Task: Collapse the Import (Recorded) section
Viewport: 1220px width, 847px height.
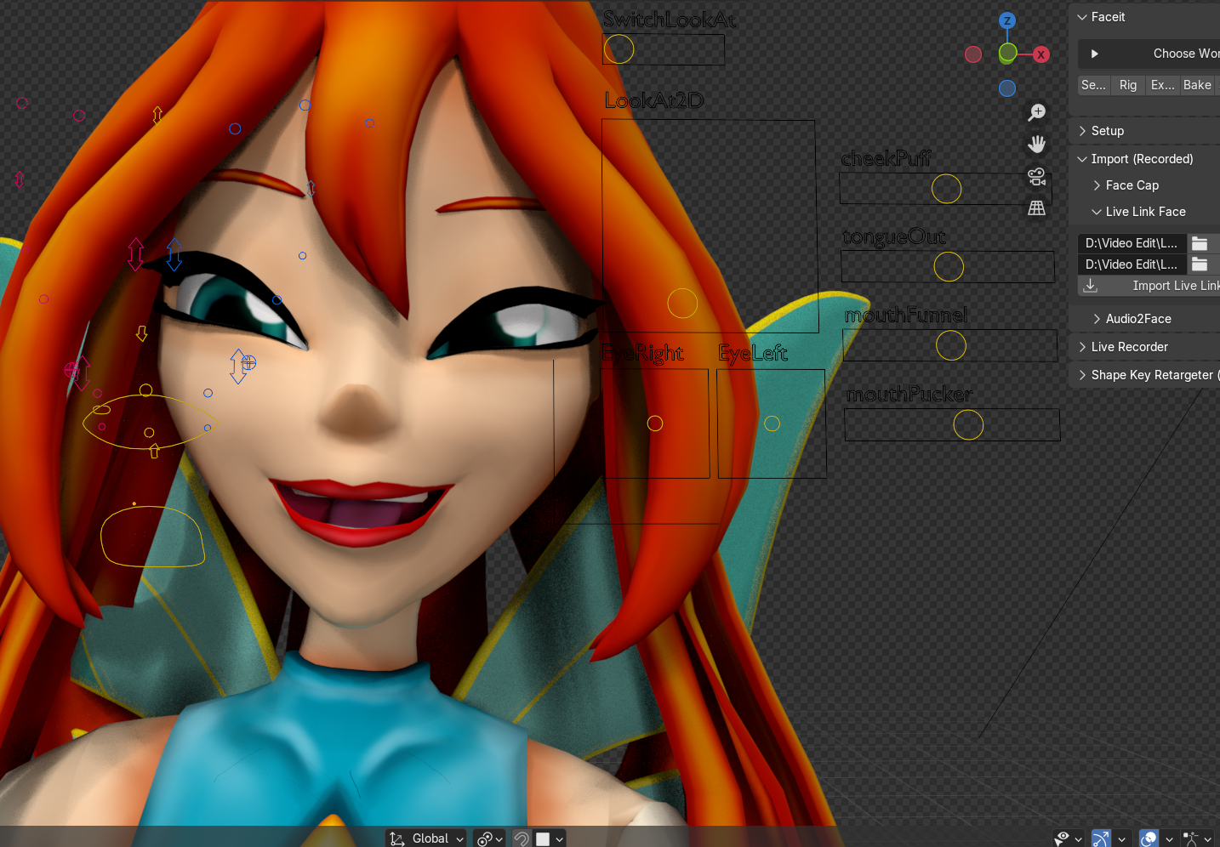Action: [x=1082, y=159]
